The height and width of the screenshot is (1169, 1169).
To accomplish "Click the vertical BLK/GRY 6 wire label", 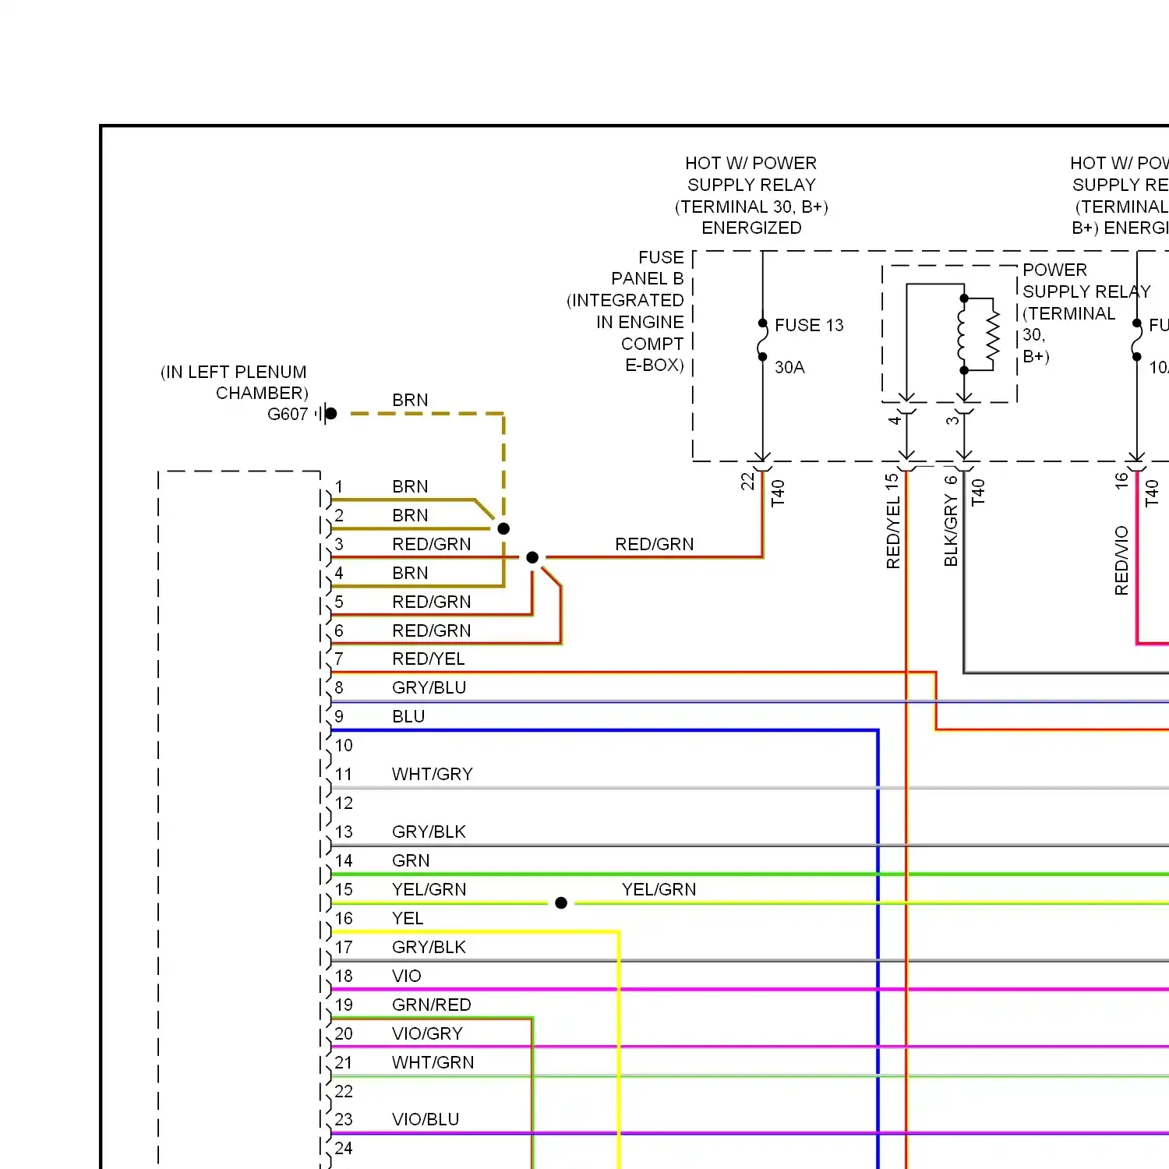I will click(951, 521).
